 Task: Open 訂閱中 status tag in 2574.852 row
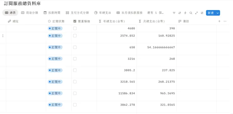pyautogui.click(x=55, y=36)
